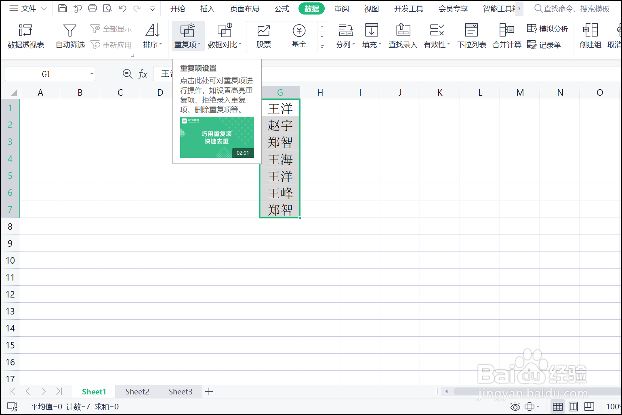Screen dimensions: 622x415
Task: Click the select all corner triangle
Action: (x=13, y=93)
